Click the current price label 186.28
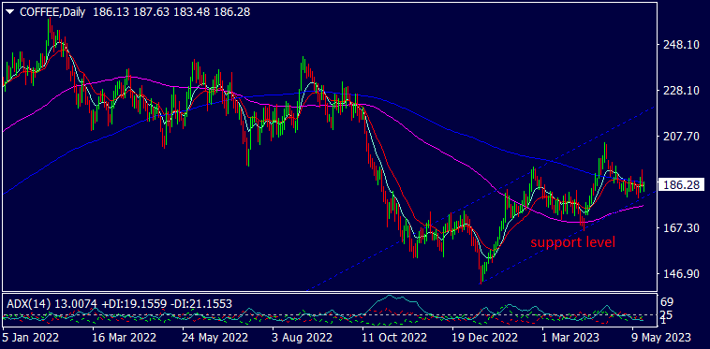The width and height of the screenshot is (710, 349). click(682, 185)
